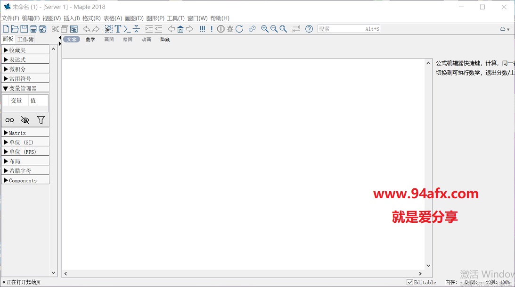The height and width of the screenshot is (287, 515).
Task: Paste with the toolbar paste icon
Action: coord(74,29)
